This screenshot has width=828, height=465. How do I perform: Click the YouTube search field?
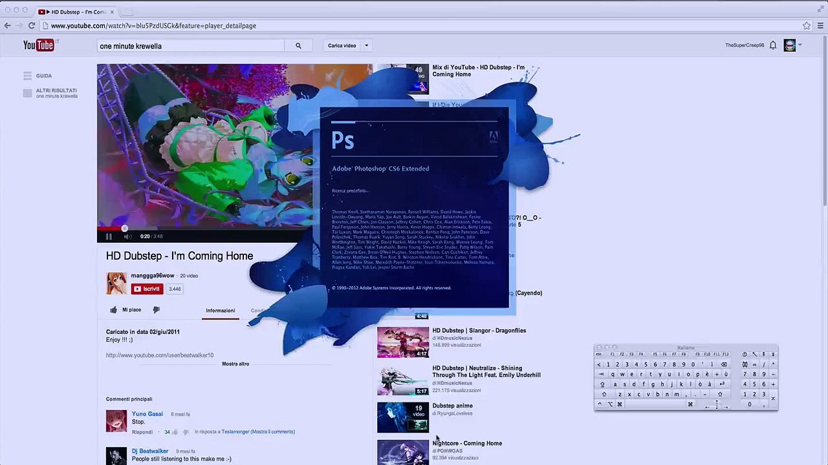(x=191, y=46)
